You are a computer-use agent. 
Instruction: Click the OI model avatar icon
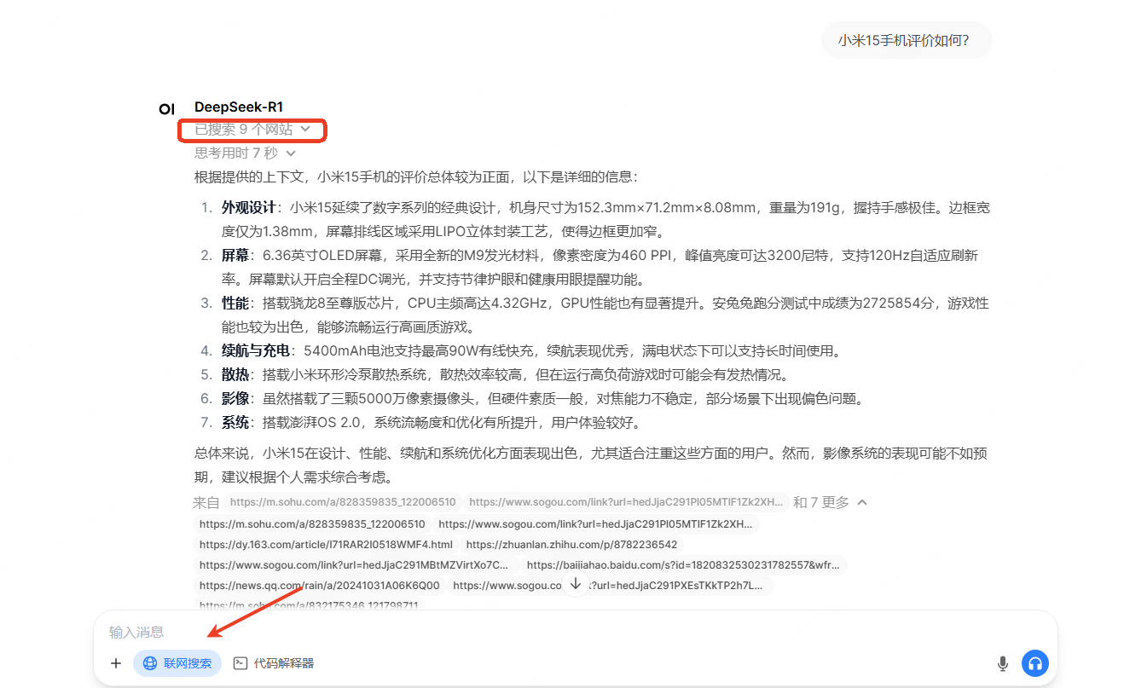pyautogui.click(x=167, y=109)
